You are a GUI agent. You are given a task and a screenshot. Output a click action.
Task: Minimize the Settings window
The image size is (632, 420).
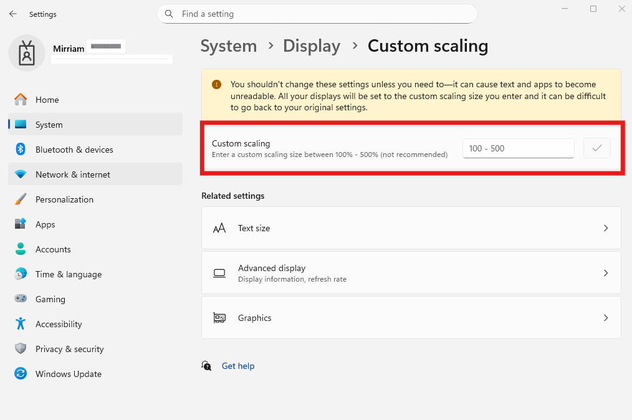[x=565, y=9]
